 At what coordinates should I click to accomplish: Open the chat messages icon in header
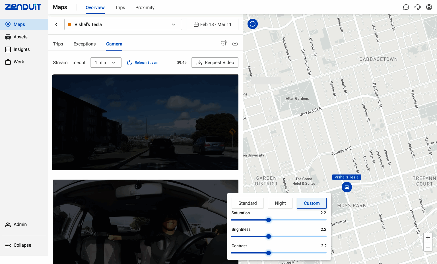[406, 7]
